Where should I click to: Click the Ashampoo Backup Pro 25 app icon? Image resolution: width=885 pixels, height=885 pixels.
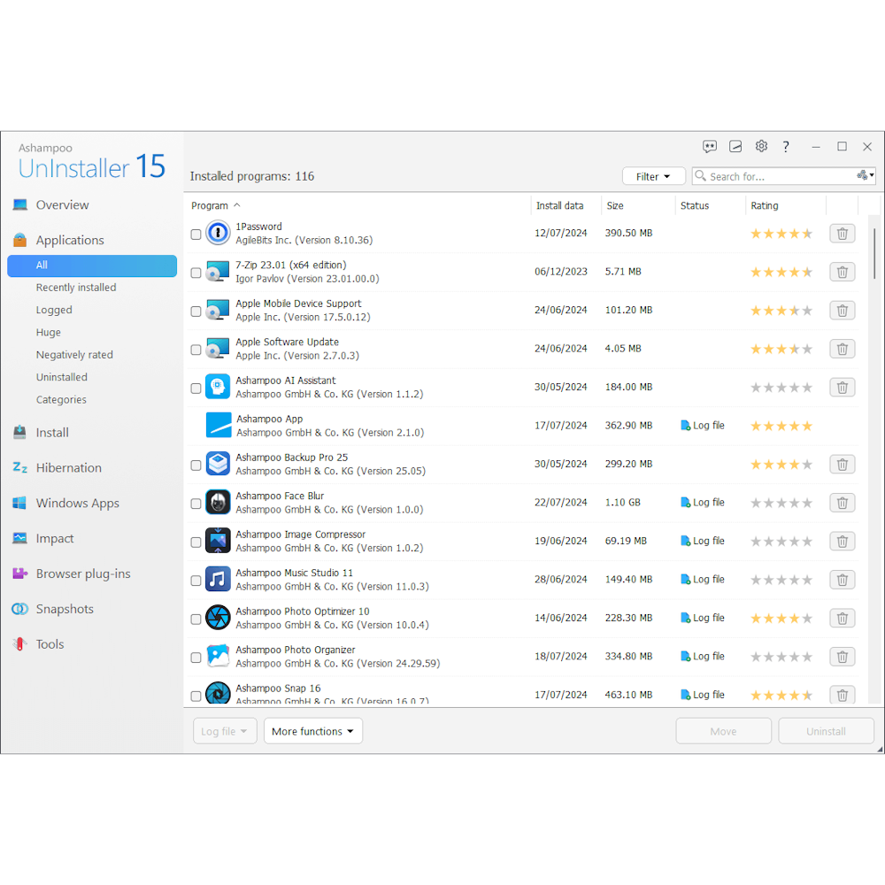(218, 464)
